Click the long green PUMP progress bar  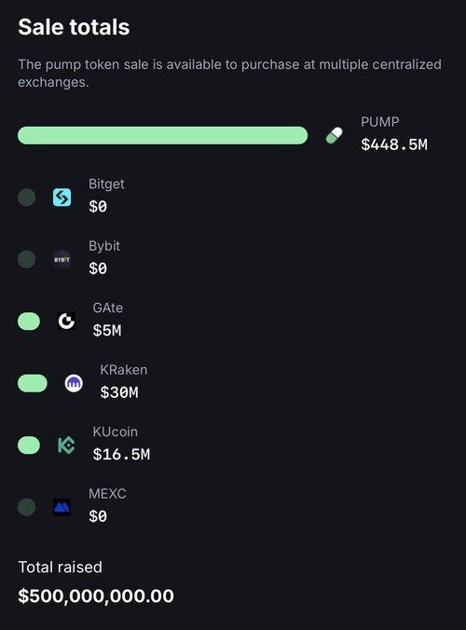(163, 135)
